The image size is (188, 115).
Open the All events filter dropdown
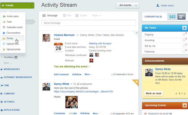pyautogui.click(x=128, y=5)
